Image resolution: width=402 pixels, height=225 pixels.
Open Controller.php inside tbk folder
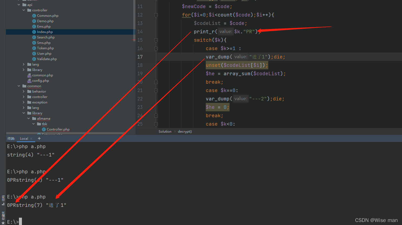(x=58, y=129)
